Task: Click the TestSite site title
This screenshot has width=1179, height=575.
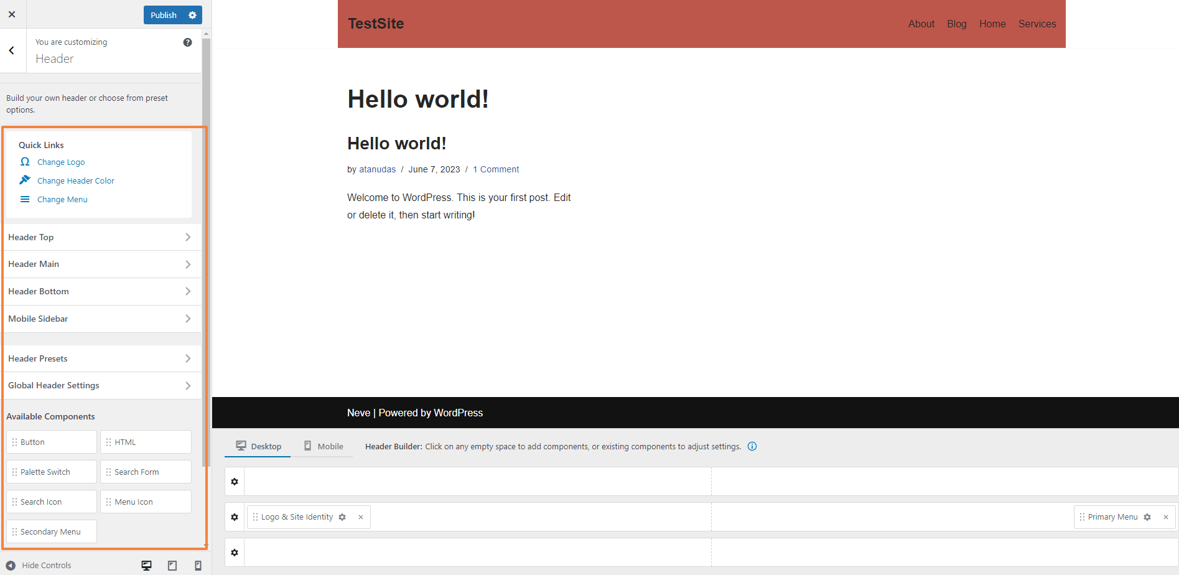Action: coord(376,24)
